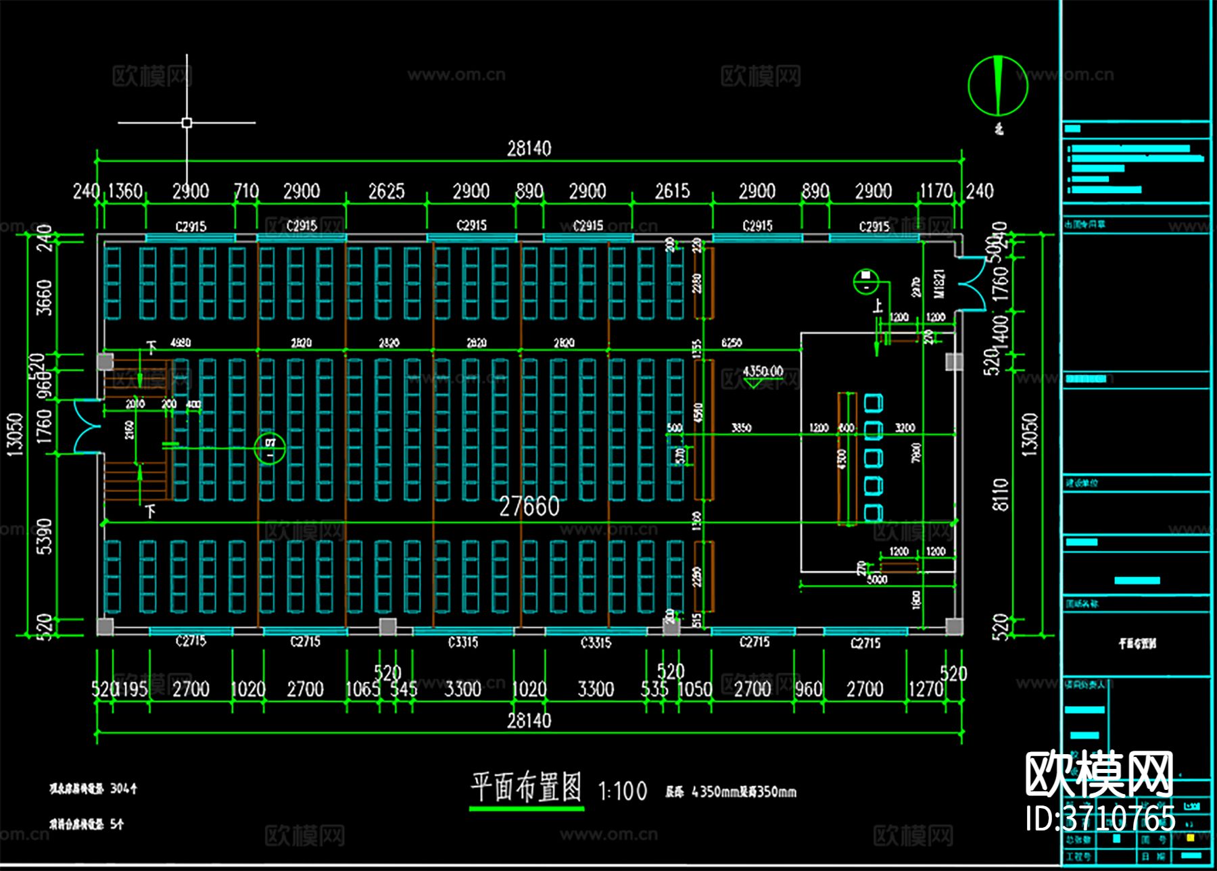1217x871 pixels.
Task: Click the 4350mm floor height note
Action: pos(731,791)
